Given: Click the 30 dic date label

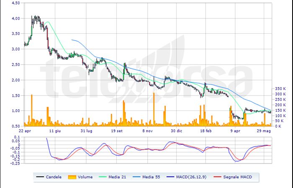Looking at the screenshot, I should [176, 131].
